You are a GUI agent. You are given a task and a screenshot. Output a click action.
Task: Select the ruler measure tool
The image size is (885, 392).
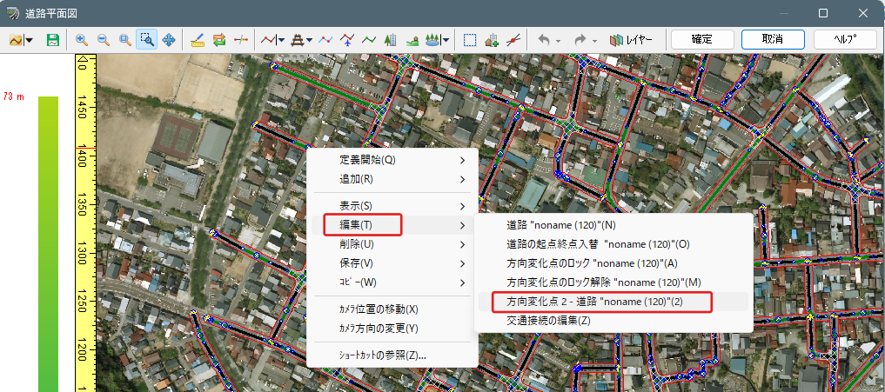click(x=198, y=40)
